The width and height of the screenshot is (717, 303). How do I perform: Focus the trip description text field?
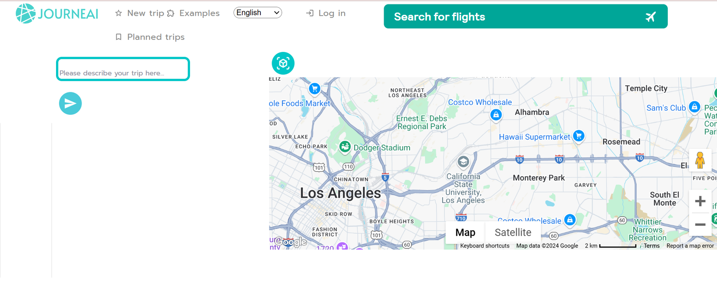coord(123,69)
